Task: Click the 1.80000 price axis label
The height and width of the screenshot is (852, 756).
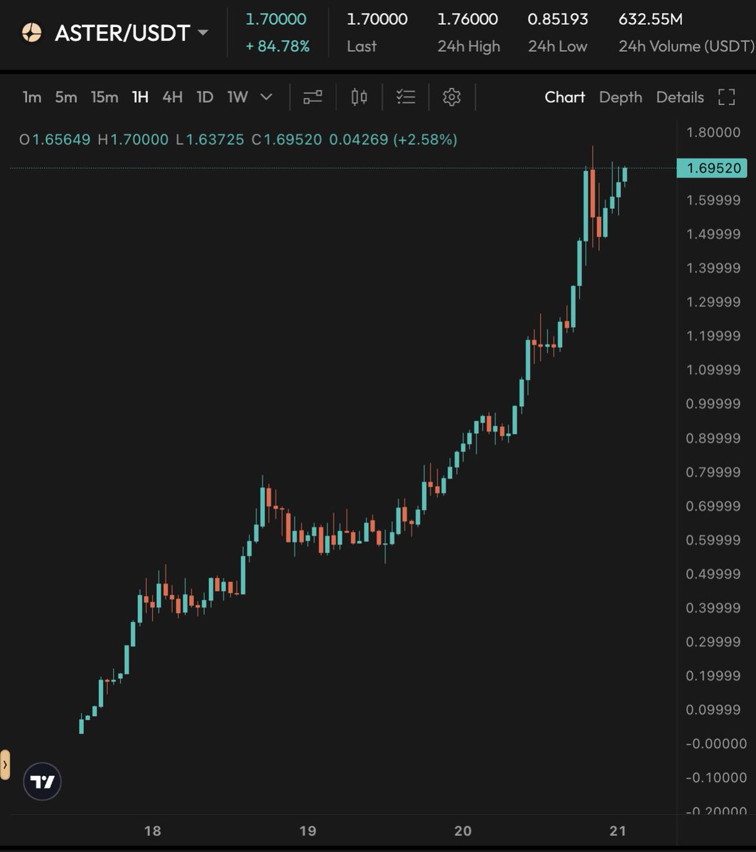Action: (713, 132)
